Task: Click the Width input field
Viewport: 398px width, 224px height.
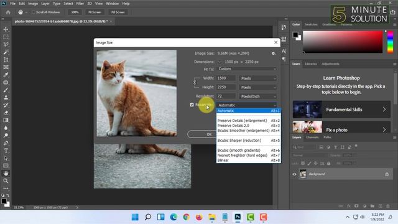Action: pos(226,78)
